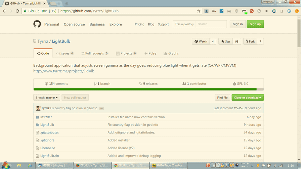View the 9 releases link
Viewport: 301px width, 169px height.
[148, 84]
